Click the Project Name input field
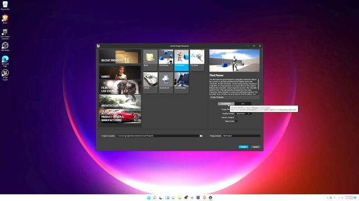The height and width of the screenshot is (201, 359). click(x=241, y=136)
